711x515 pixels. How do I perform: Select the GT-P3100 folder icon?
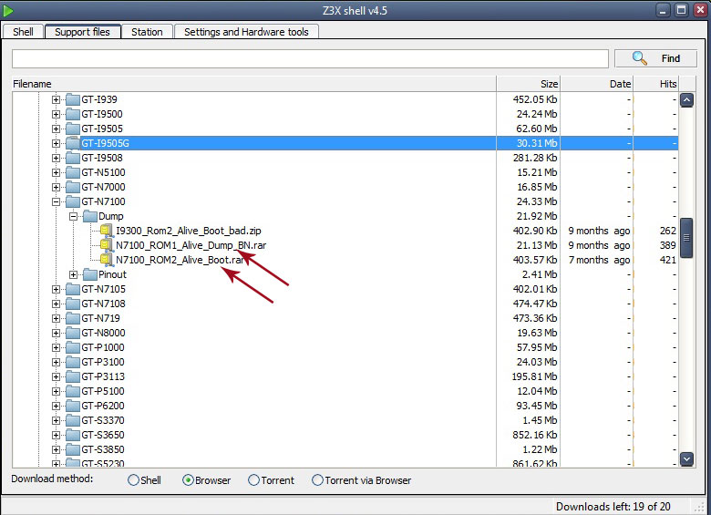[x=73, y=362]
